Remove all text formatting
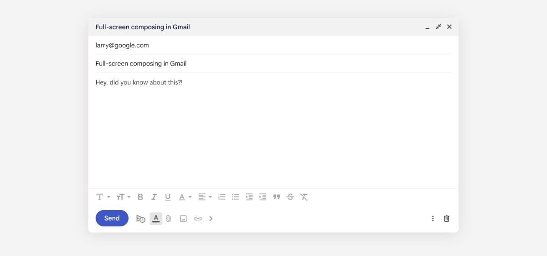Screen dimensions: 547x256 pyautogui.click(x=304, y=197)
